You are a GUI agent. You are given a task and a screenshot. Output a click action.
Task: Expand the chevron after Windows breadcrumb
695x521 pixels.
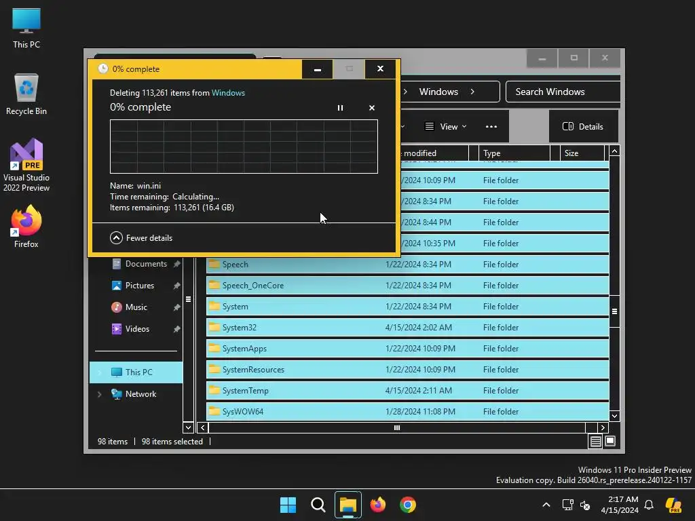[472, 92]
